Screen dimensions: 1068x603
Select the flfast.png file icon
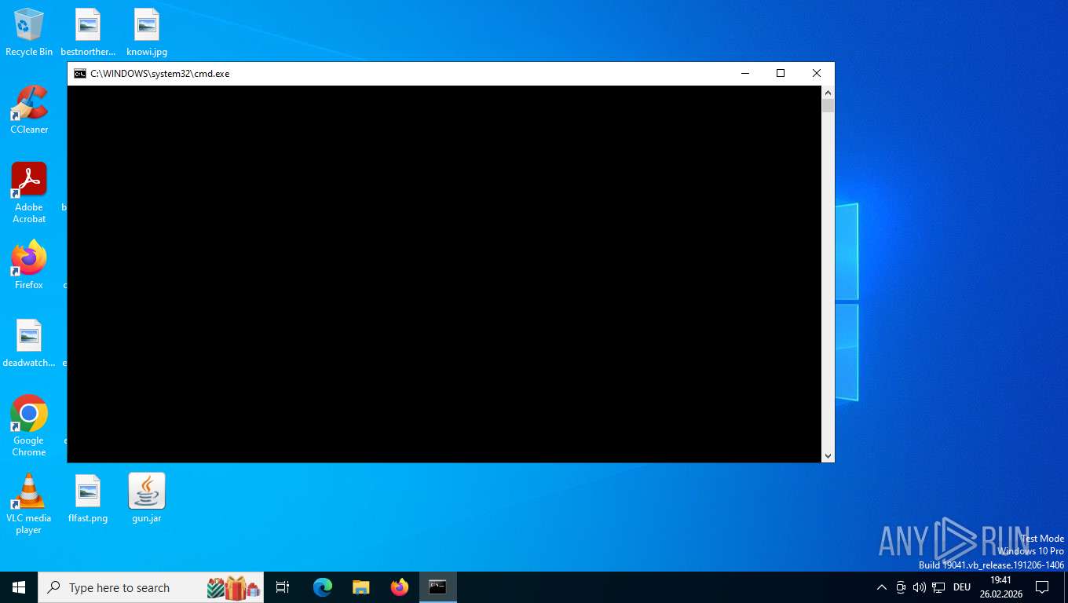[x=88, y=498]
